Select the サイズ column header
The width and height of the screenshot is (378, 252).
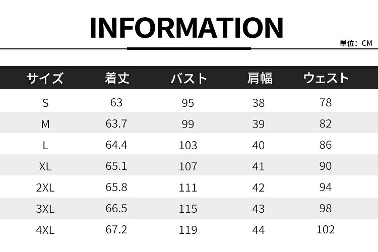(45, 78)
